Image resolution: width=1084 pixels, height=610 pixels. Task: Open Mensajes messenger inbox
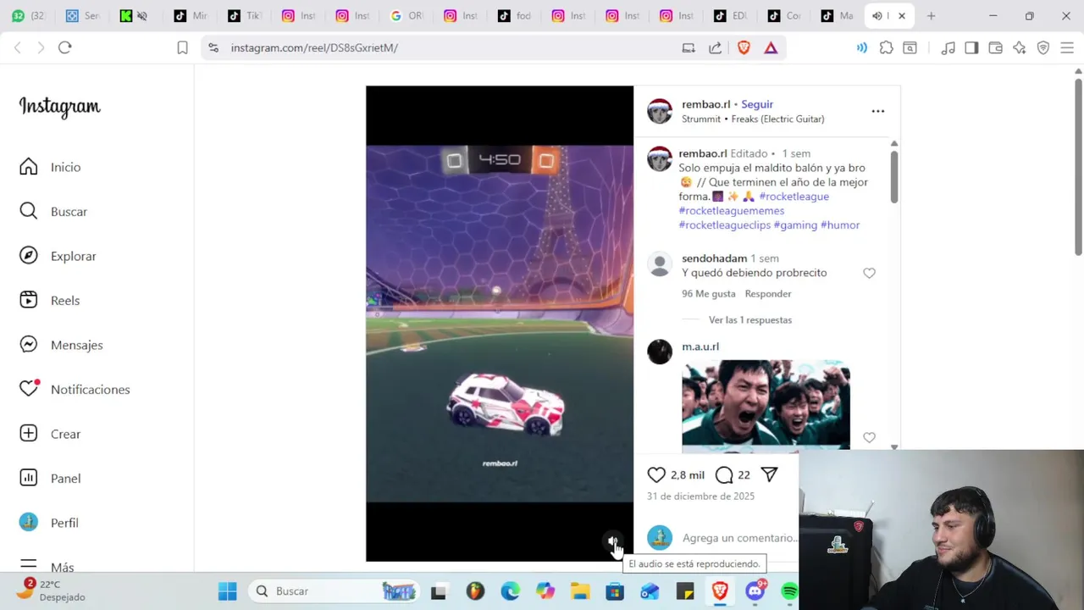(61, 345)
